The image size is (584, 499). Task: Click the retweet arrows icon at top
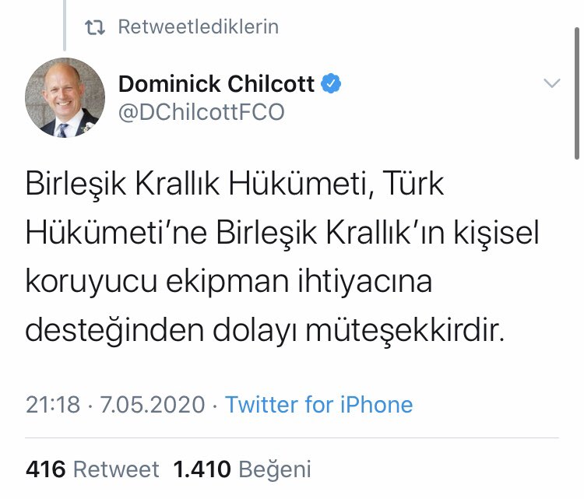coord(95,27)
